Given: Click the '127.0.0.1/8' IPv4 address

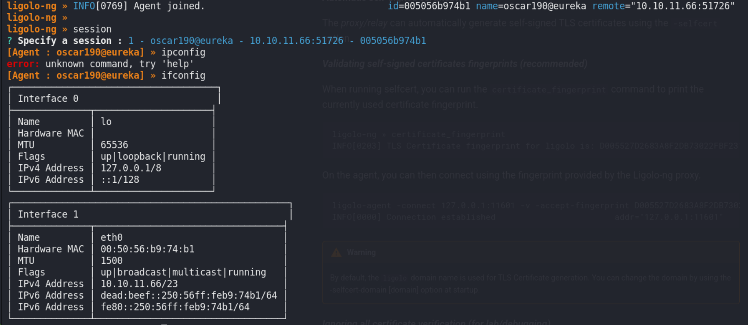Looking at the screenshot, I should pyautogui.click(x=131, y=168).
